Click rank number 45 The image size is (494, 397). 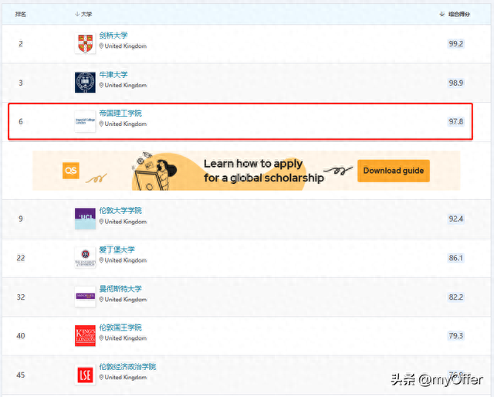tap(21, 375)
